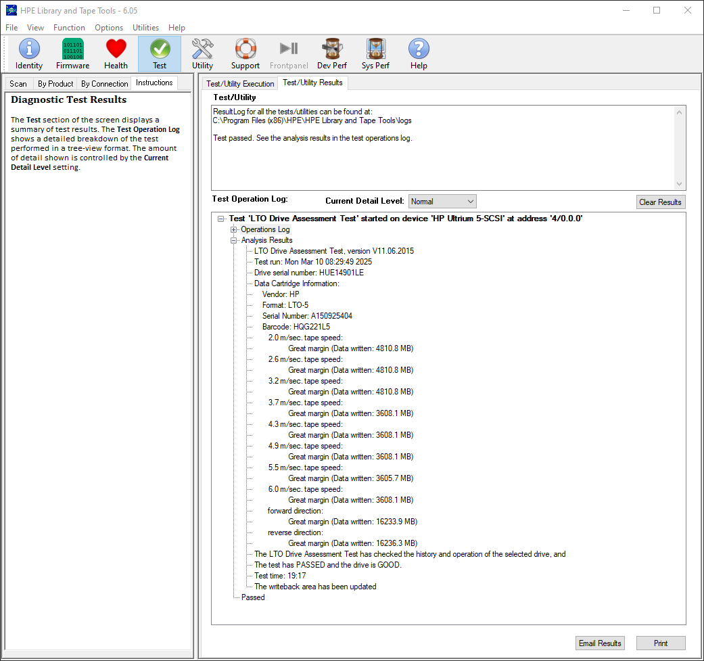Select the 'Test run: Mon Mar 10' row
704x661 pixels.
tap(313, 262)
